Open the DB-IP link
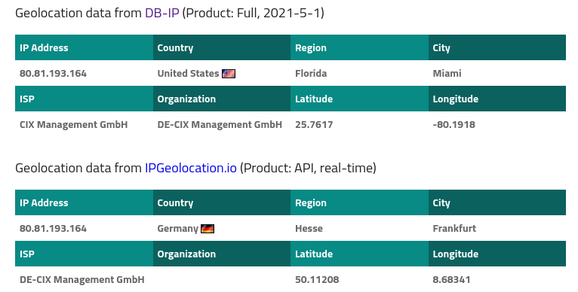The width and height of the screenshot is (578, 292). pos(161,13)
